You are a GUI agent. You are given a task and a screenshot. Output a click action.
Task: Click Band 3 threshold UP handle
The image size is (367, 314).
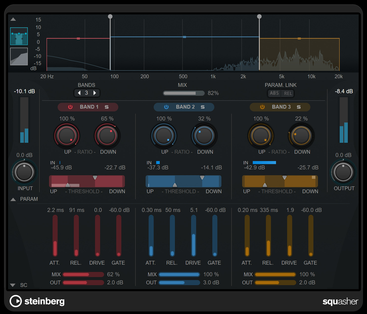[x=265, y=185]
